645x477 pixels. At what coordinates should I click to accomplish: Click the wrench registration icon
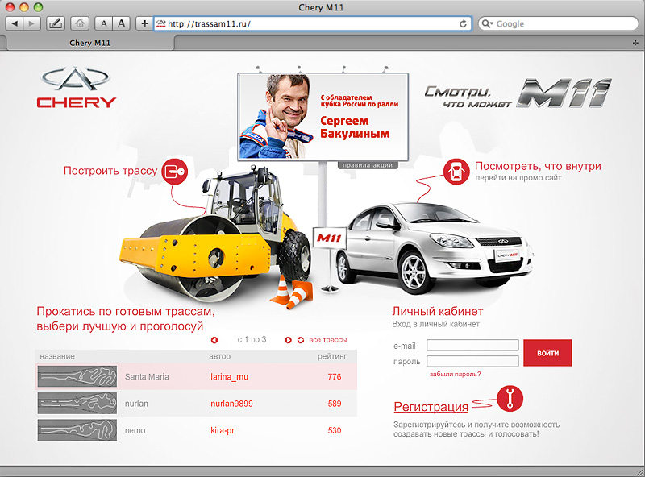click(510, 397)
